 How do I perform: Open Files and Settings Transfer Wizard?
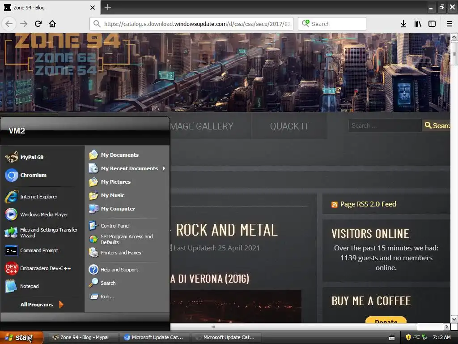41,232
